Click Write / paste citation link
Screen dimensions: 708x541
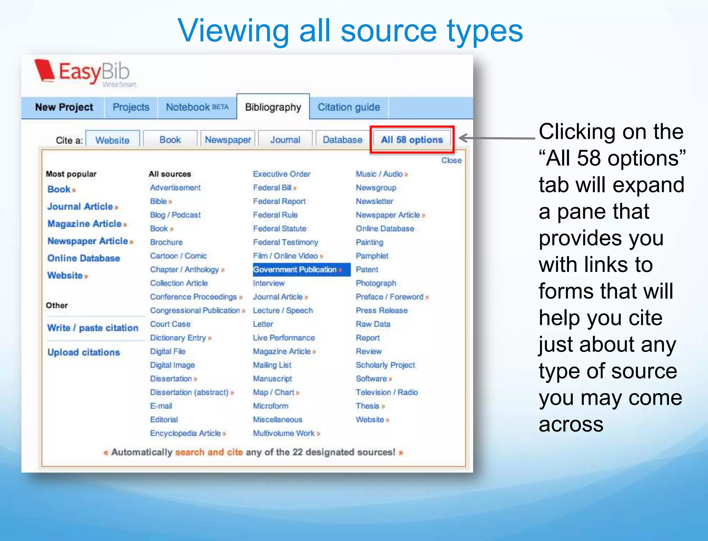coord(93,328)
